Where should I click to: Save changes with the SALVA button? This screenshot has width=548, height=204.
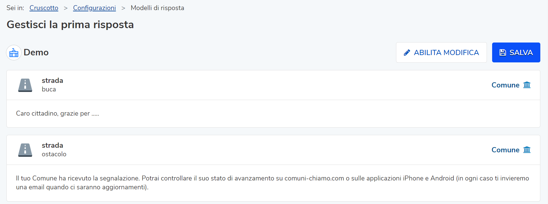(x=516, y=53)
